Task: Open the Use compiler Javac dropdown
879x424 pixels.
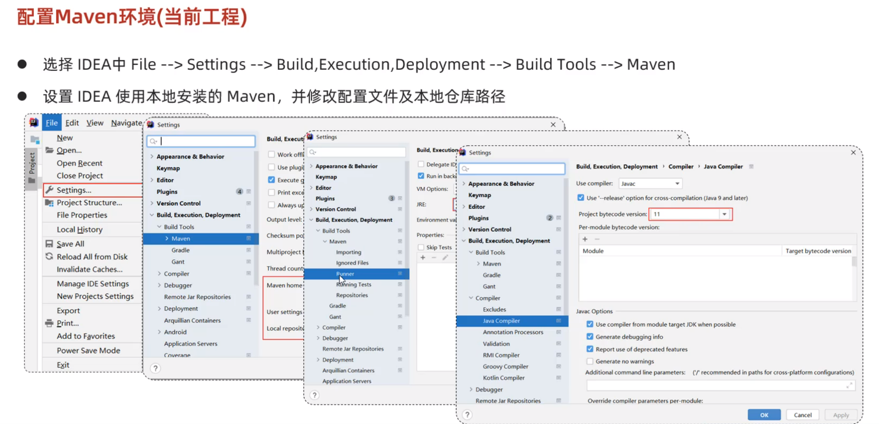Action: tap(650, 184)
